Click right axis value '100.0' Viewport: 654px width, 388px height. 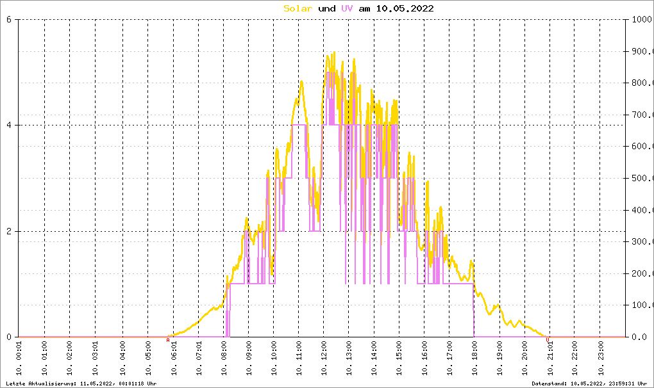pos(642,305)
